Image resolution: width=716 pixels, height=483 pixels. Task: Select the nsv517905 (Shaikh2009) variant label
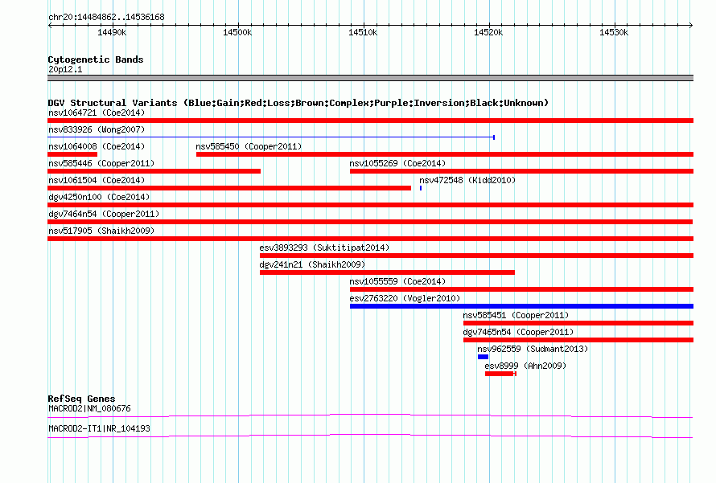click(x=101, y=231)
